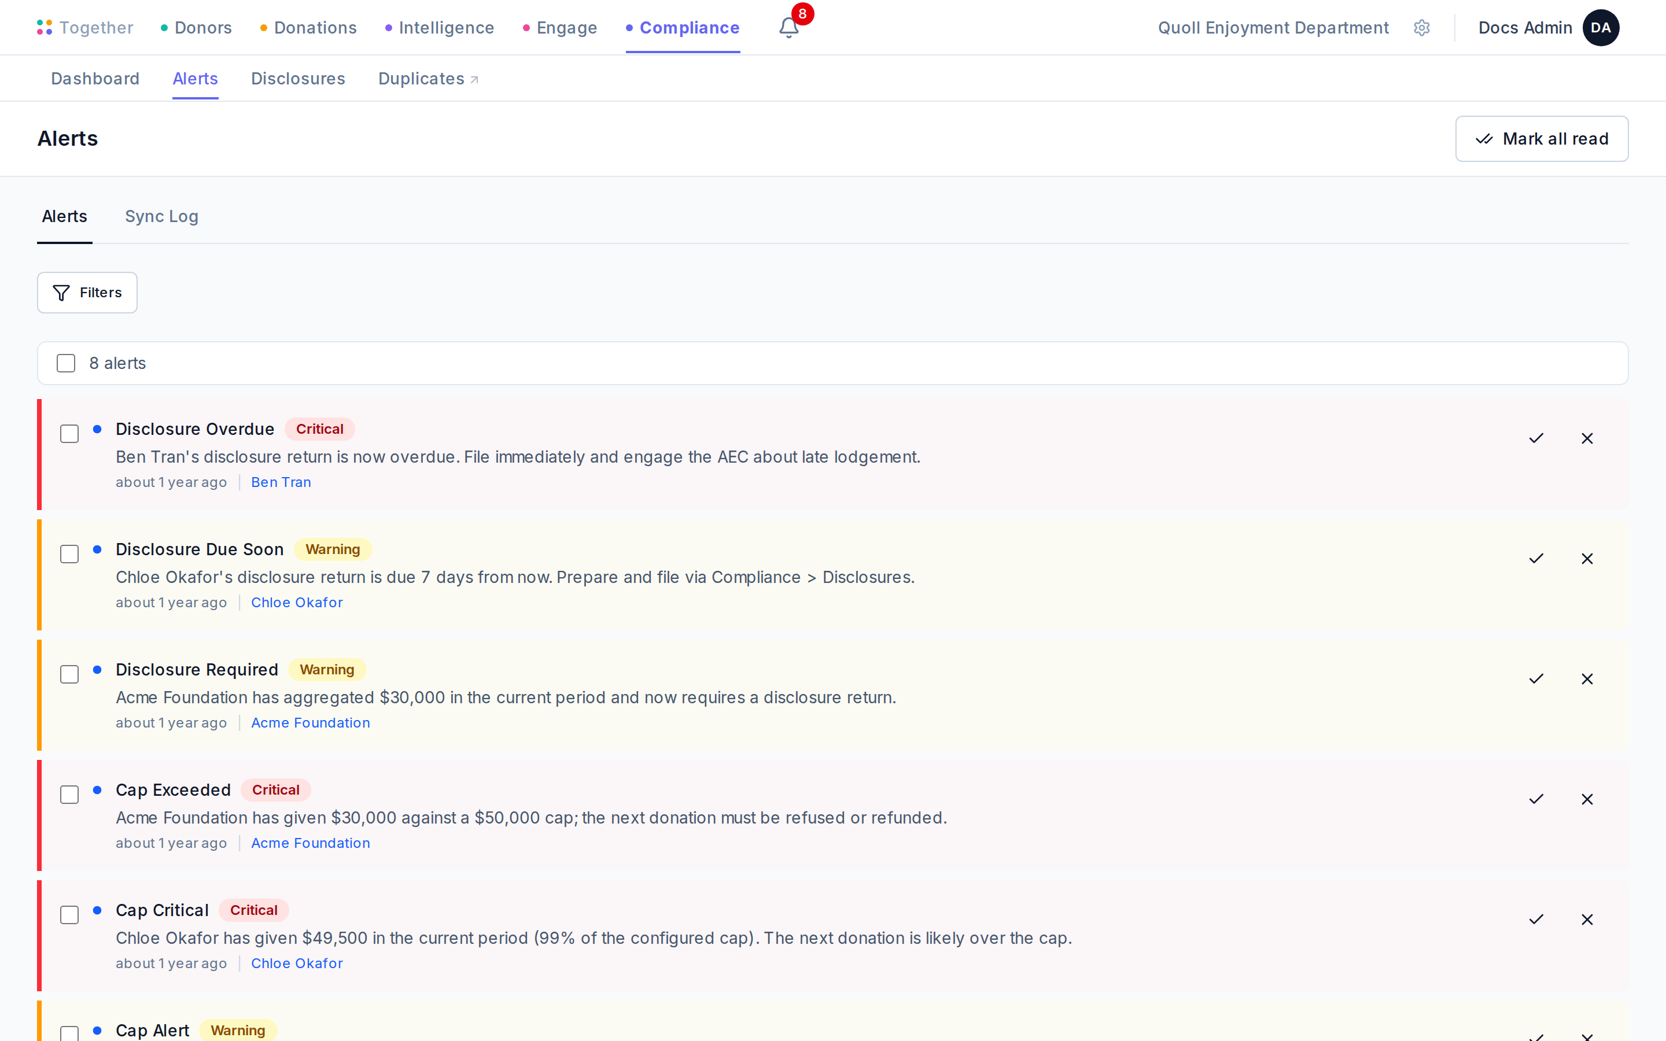Go to Donors section

(196, 28)
